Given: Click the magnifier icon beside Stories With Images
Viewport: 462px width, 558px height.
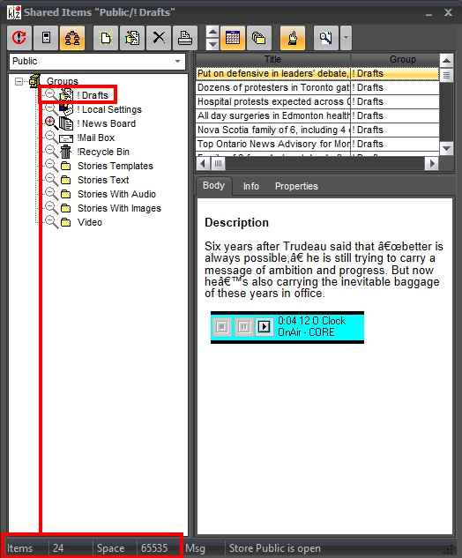Looking at the screenshot, I should [51, 207].
